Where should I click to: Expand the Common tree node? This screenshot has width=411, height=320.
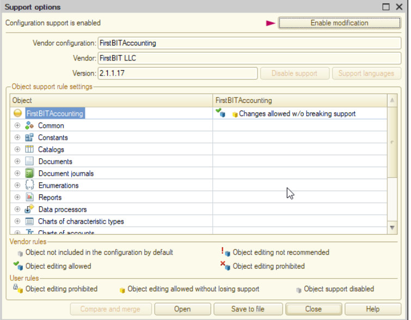(17, 125)
